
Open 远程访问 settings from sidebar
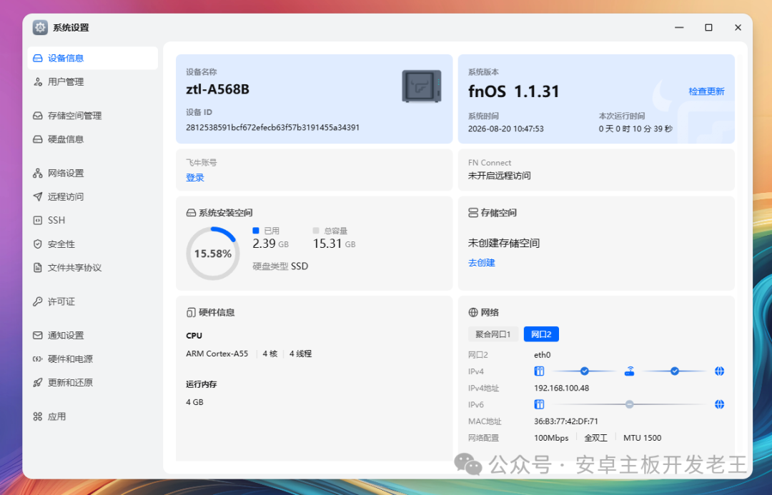click(93, 197)
